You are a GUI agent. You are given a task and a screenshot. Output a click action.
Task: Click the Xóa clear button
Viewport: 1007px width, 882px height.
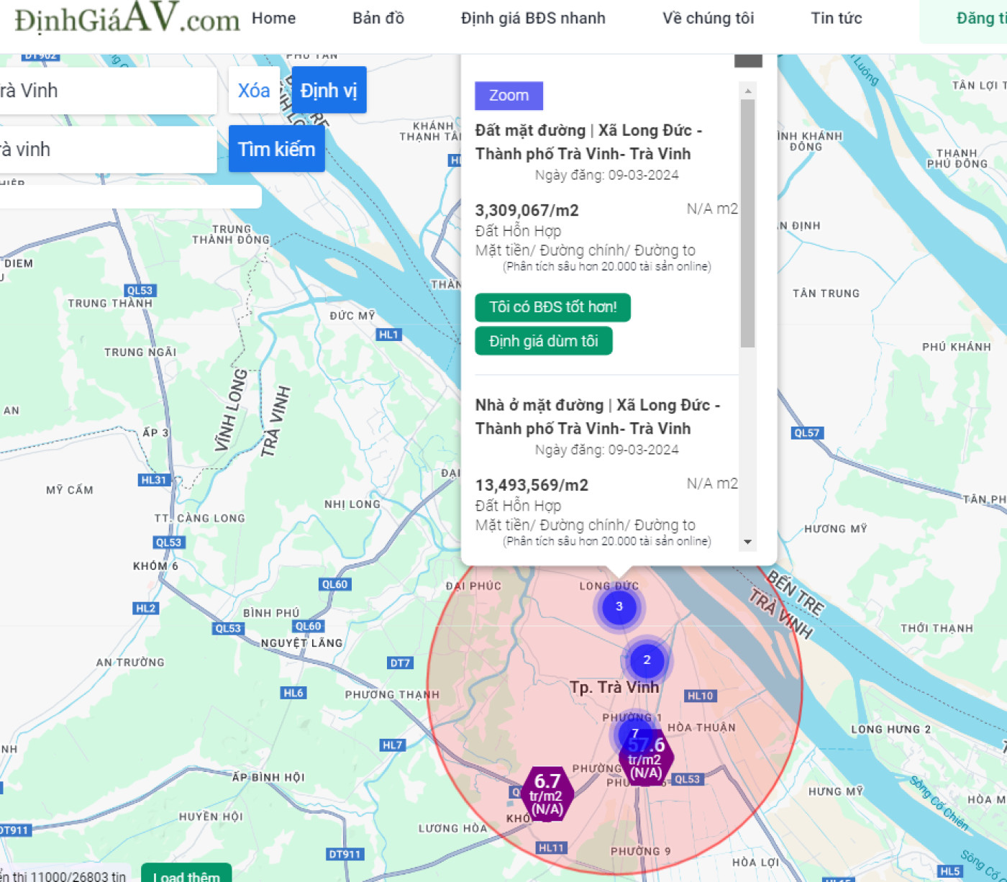click(254, 91)
